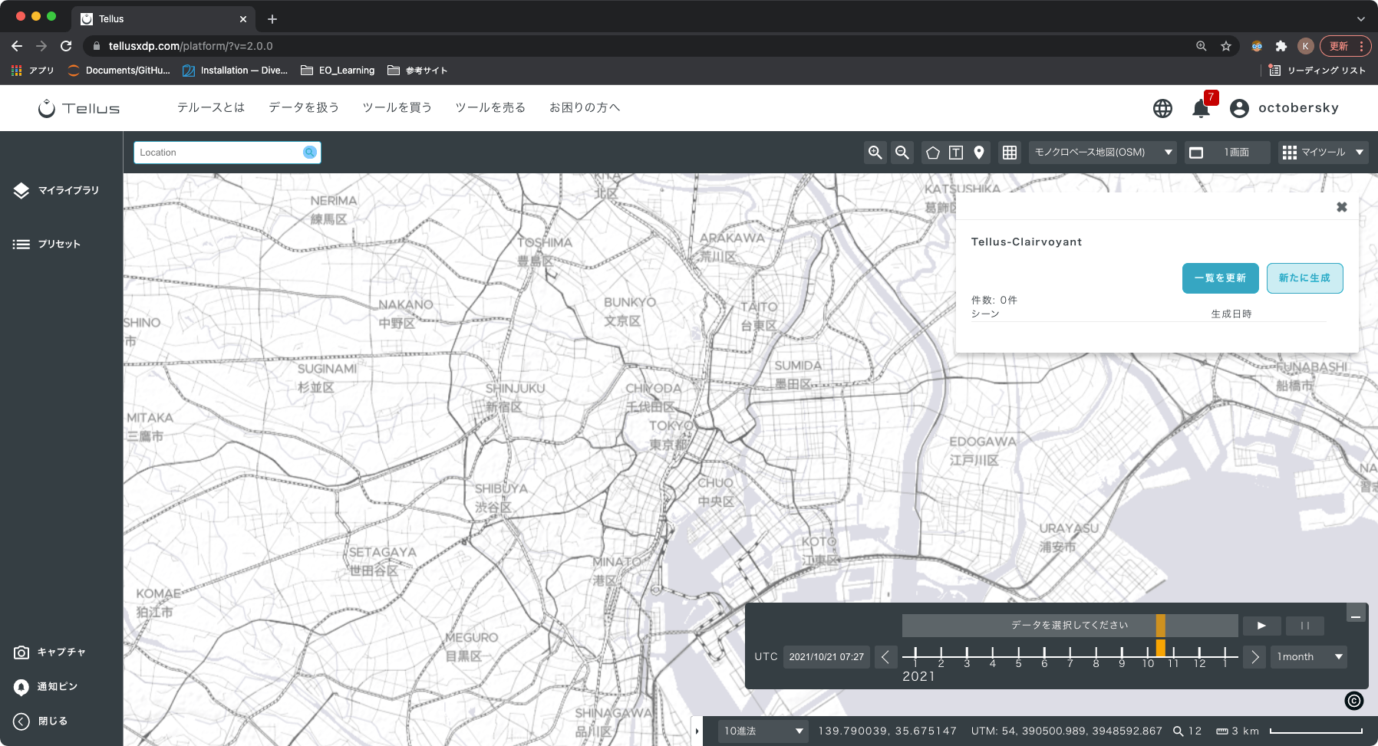Open the EO_Learning bookmark folder
The height and width of the screenshot is (746, 1378).
[338, 71]
